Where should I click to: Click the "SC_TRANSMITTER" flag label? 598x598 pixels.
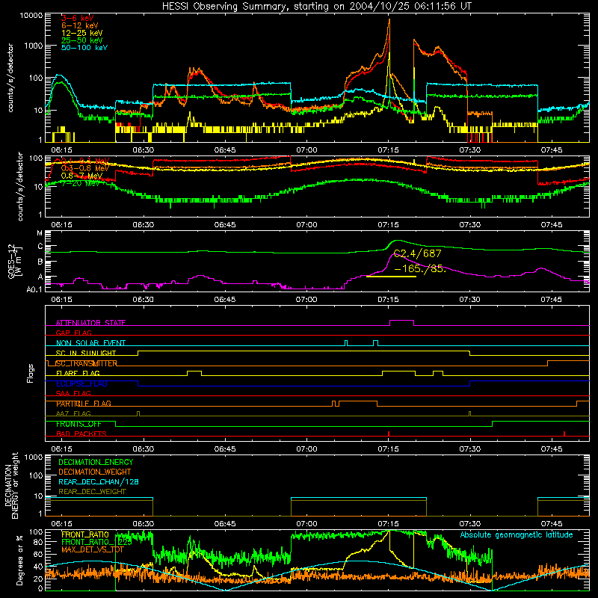[86, 363]
